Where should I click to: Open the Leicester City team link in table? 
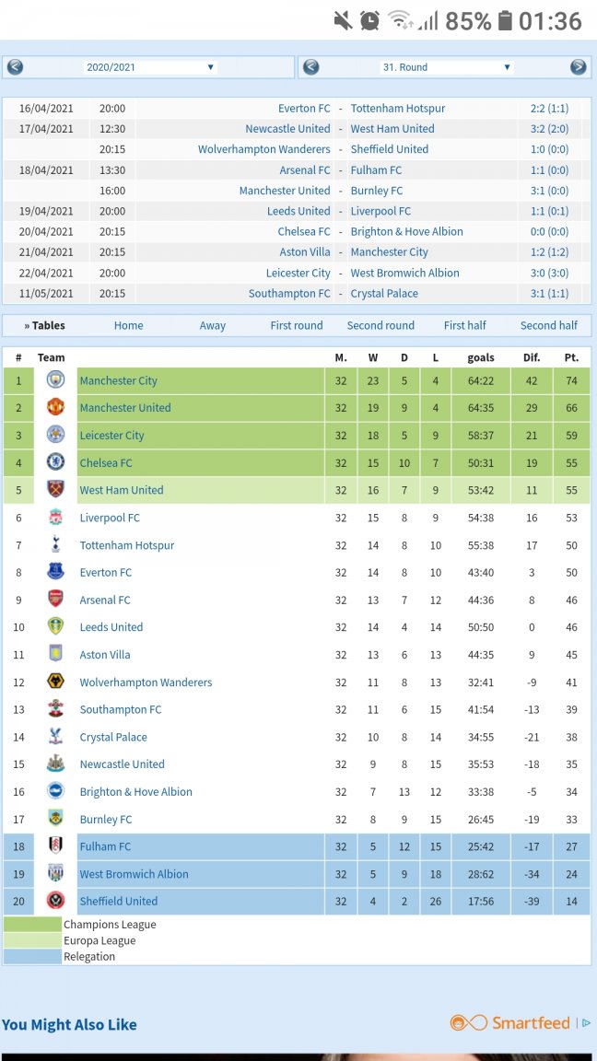pyautogui.click(x=111, y=436)
